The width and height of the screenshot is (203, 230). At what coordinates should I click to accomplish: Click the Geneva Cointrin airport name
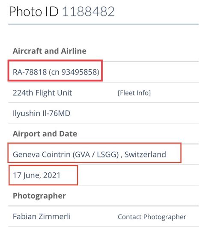tap(42, 155)
